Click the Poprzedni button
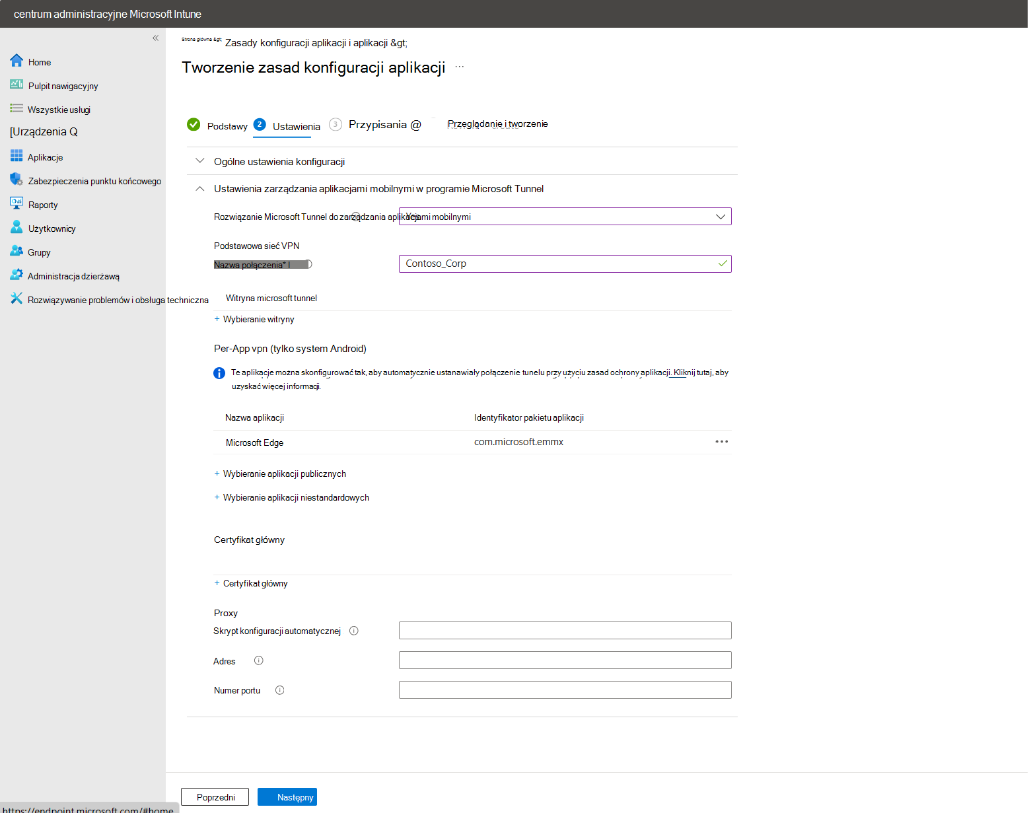 point(215,797)
